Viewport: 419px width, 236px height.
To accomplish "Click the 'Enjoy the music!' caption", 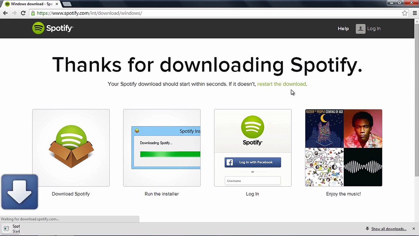I will (343, 194).
